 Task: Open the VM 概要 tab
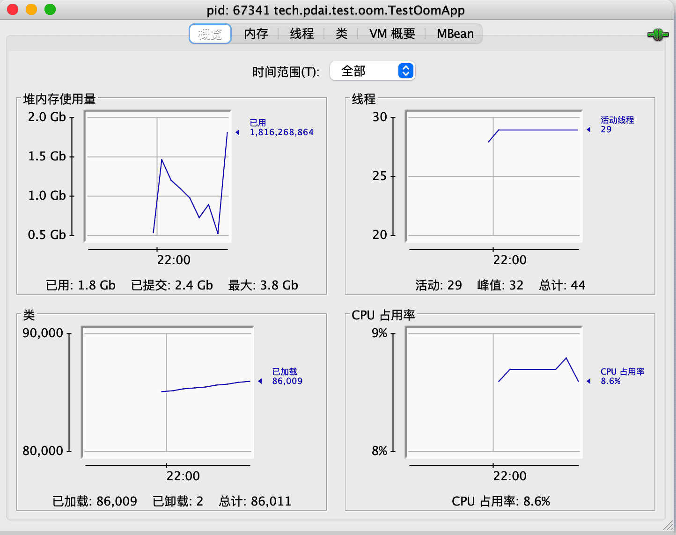pyautogui.click(x=392, y=34)
